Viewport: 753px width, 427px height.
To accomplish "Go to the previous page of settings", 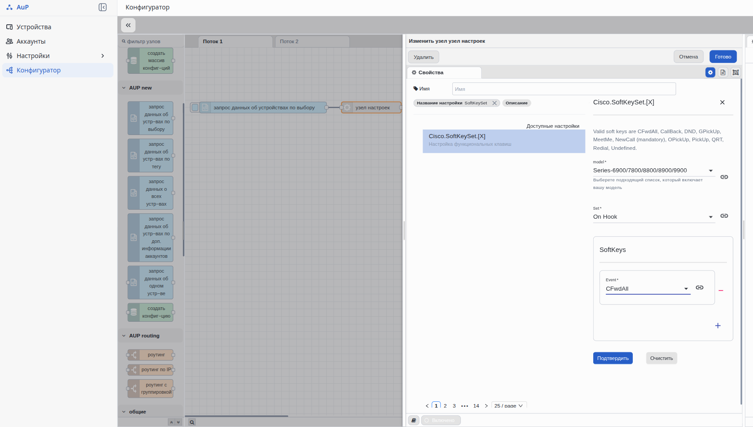I will point(427,406).
